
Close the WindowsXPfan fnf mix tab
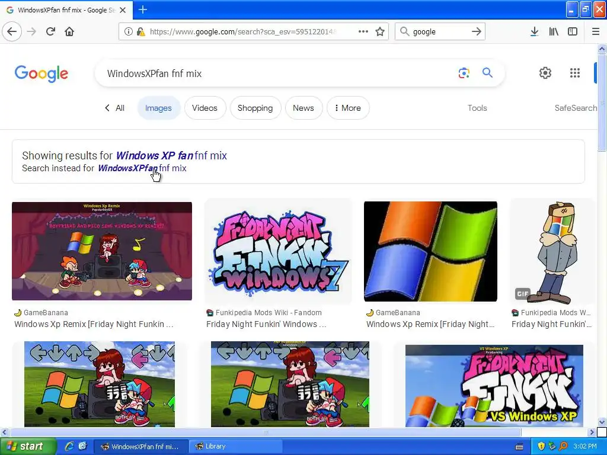click(x=123, y=10)
